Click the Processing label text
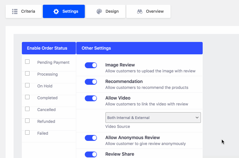This screenshot has height=158, width=239. click(47, 74)
